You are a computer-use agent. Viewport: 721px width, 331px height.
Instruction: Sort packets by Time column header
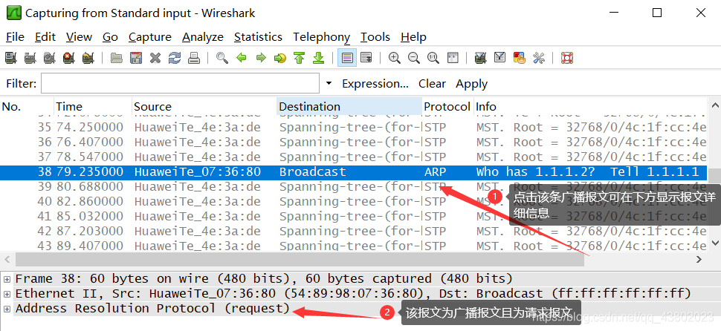(x=93, y=107)
